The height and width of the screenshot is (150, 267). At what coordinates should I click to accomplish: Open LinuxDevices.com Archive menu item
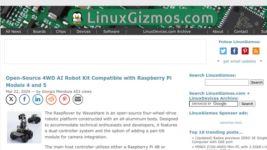point(167,31)
